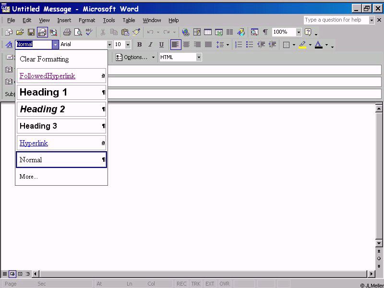Image resolution: width=384 pixels, height=288 pixels.
Task: Collapse the Style dropdown arrow
Action: (x=55, y=45)
